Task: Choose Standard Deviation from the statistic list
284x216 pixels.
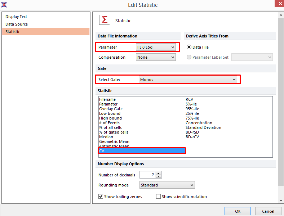Action: pos(203,127)
